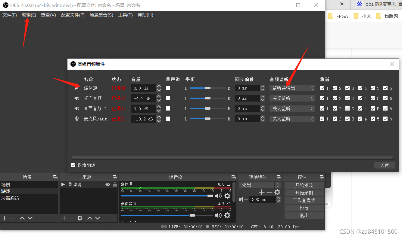The image size is (402, 237).
Task: Open 麦克风/Aux audio monitoring dropdown
Action: tap(292, 119)
